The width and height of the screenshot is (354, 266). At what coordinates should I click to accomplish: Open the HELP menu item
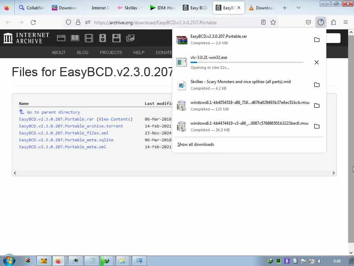point(139,53)
